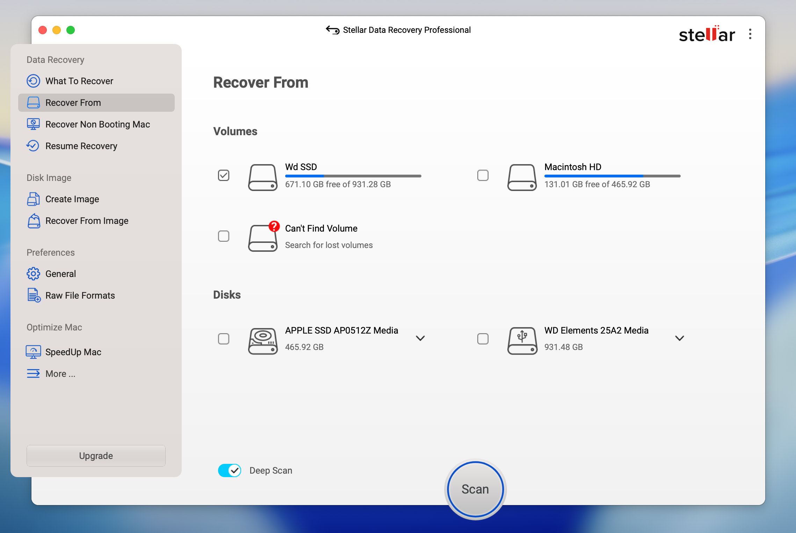Image resolution: width=796 pixels, height=533 pixels.
Task: Expand APPLE SSD AP0512Z Media disk
Action: pos(420,338)
